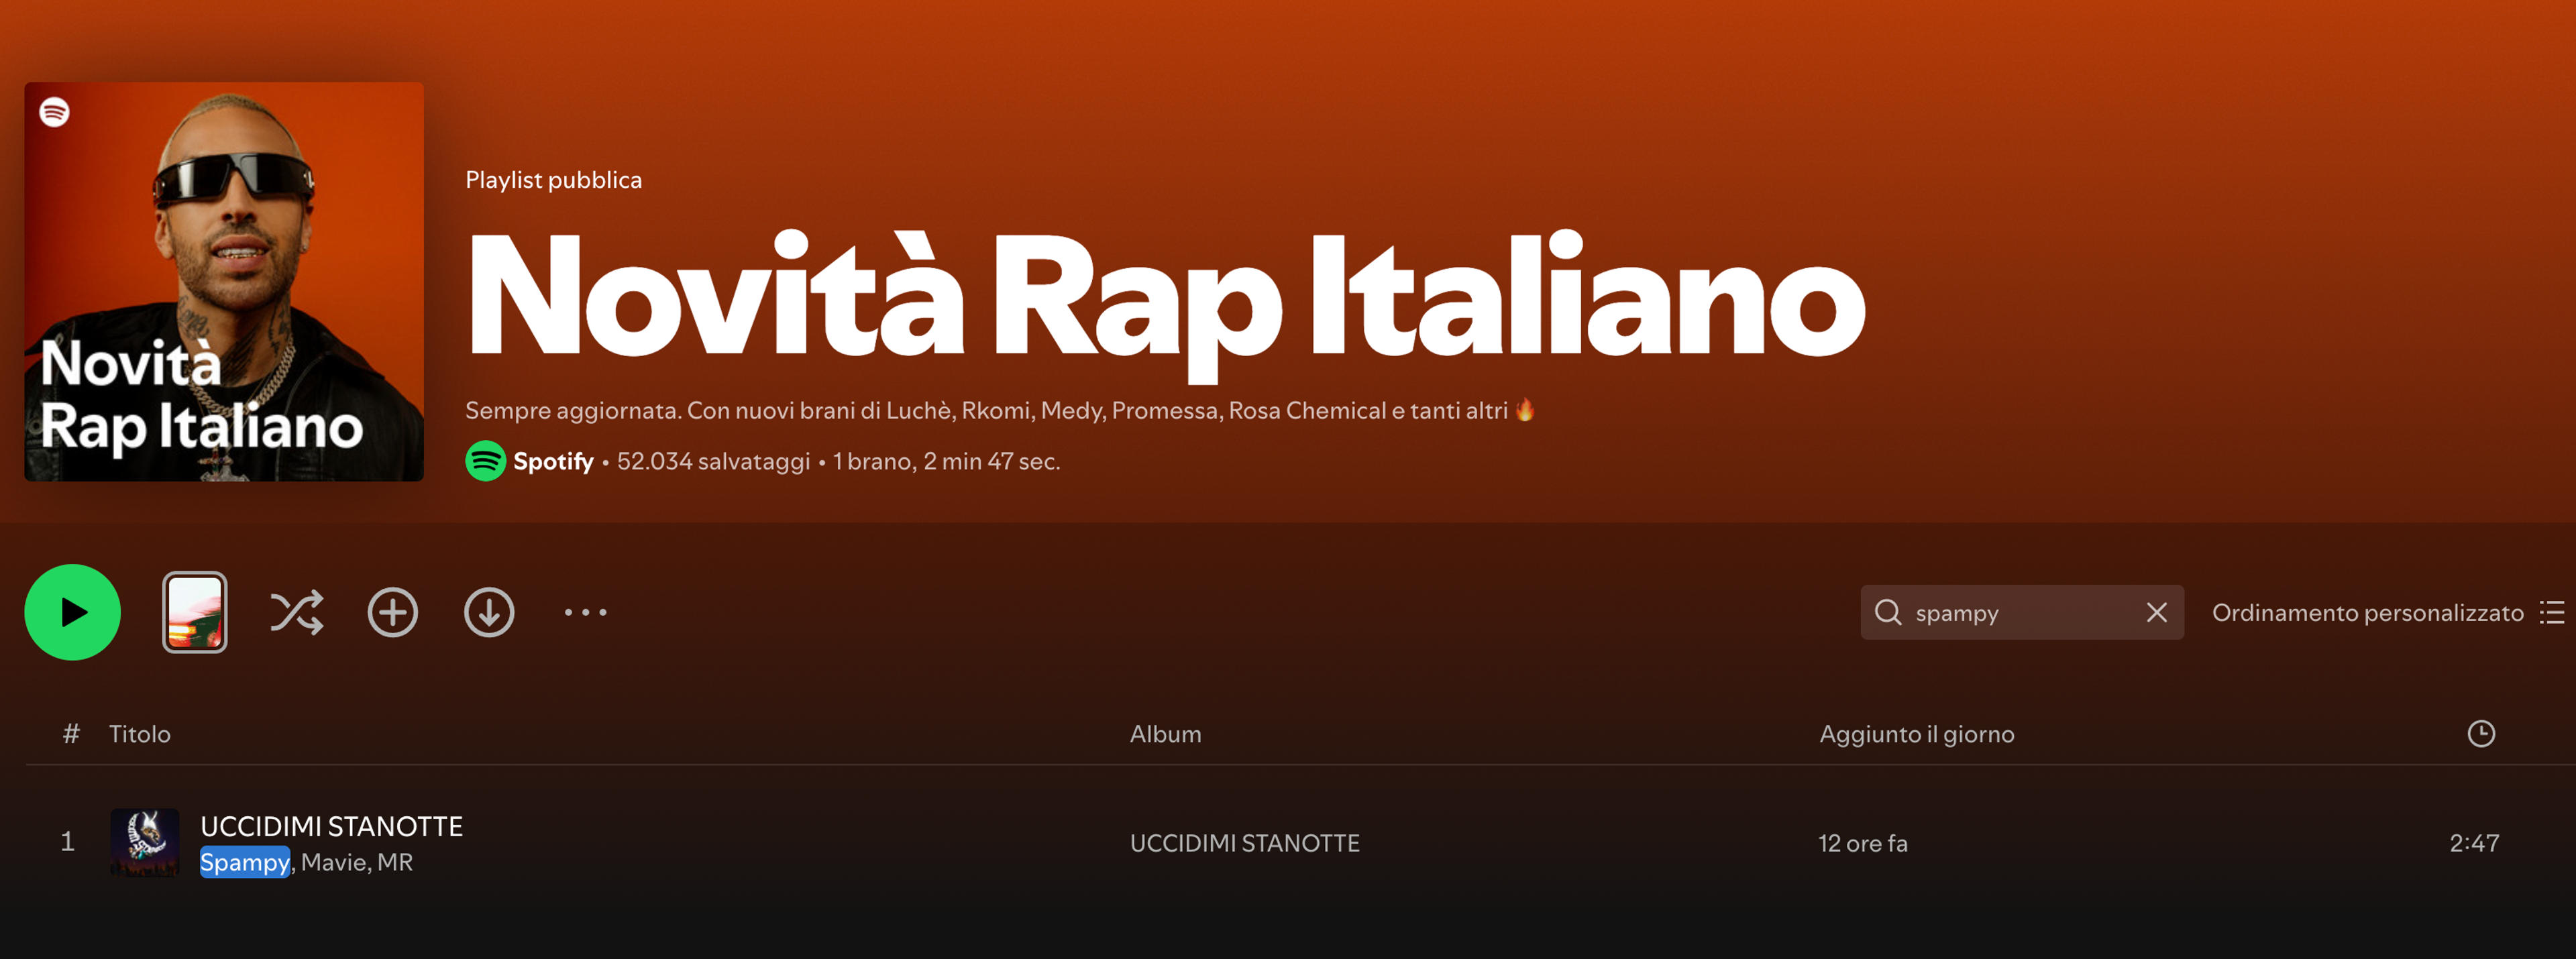Clear the spampy search with the X

[x=2157, y=612]
